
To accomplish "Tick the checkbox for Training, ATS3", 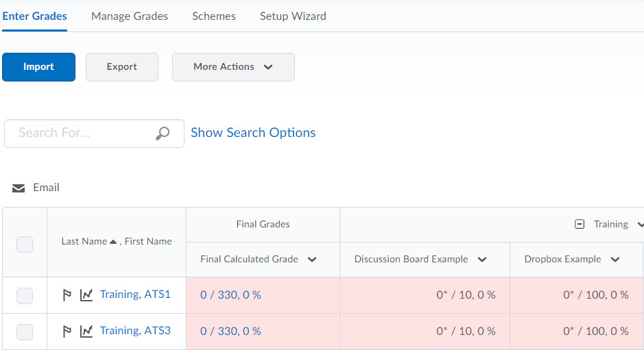I will (x=25, y=332).
